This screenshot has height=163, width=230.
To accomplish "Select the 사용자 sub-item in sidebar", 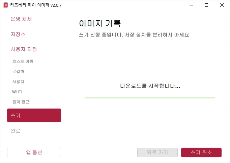I will (x=18, y=81).
